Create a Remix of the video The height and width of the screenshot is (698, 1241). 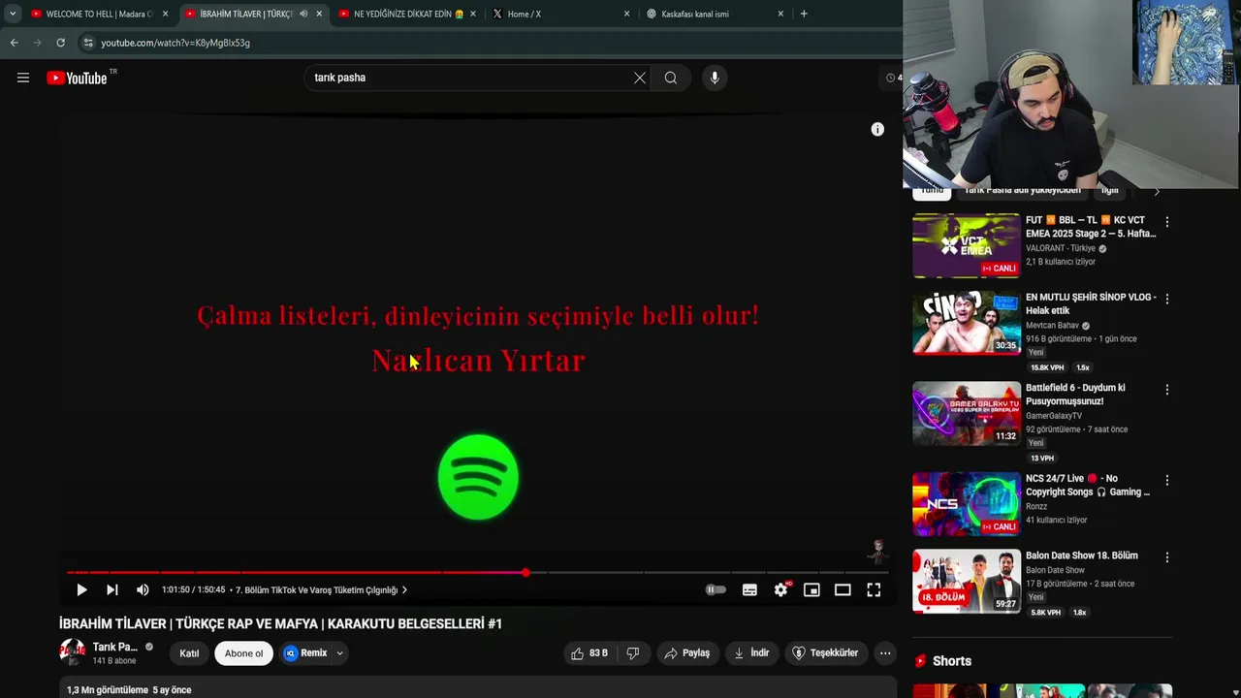point(306,653)
